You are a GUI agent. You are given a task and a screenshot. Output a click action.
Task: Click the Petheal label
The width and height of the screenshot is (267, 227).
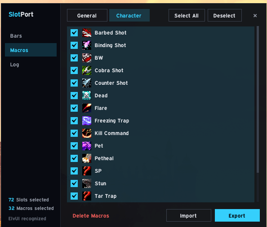(x=104, y=158)
